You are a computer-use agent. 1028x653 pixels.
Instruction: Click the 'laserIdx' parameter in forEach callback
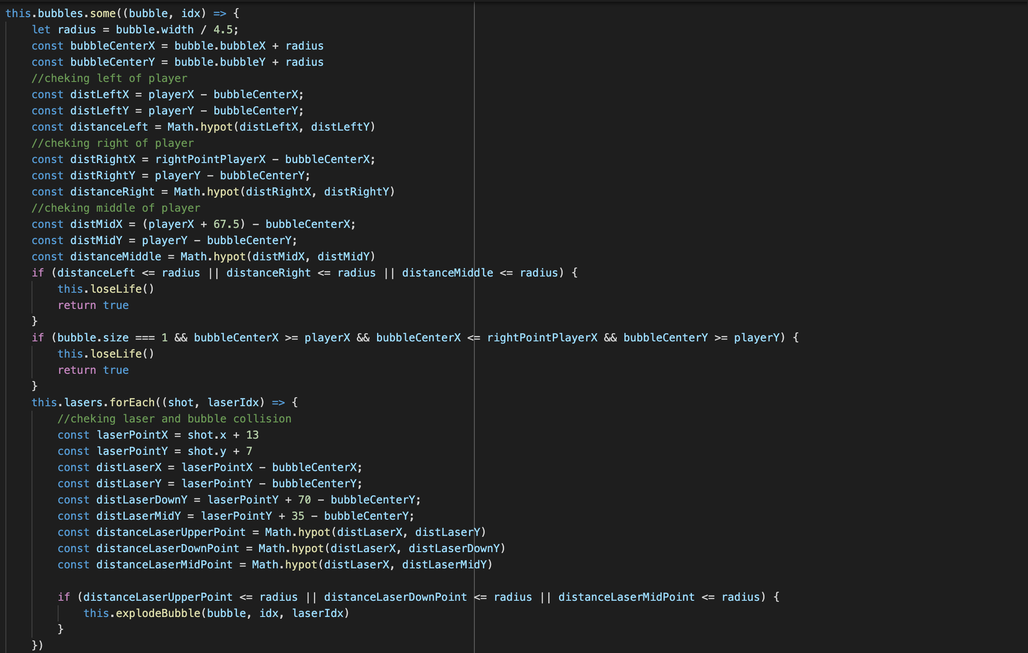[x=233, y=403]
